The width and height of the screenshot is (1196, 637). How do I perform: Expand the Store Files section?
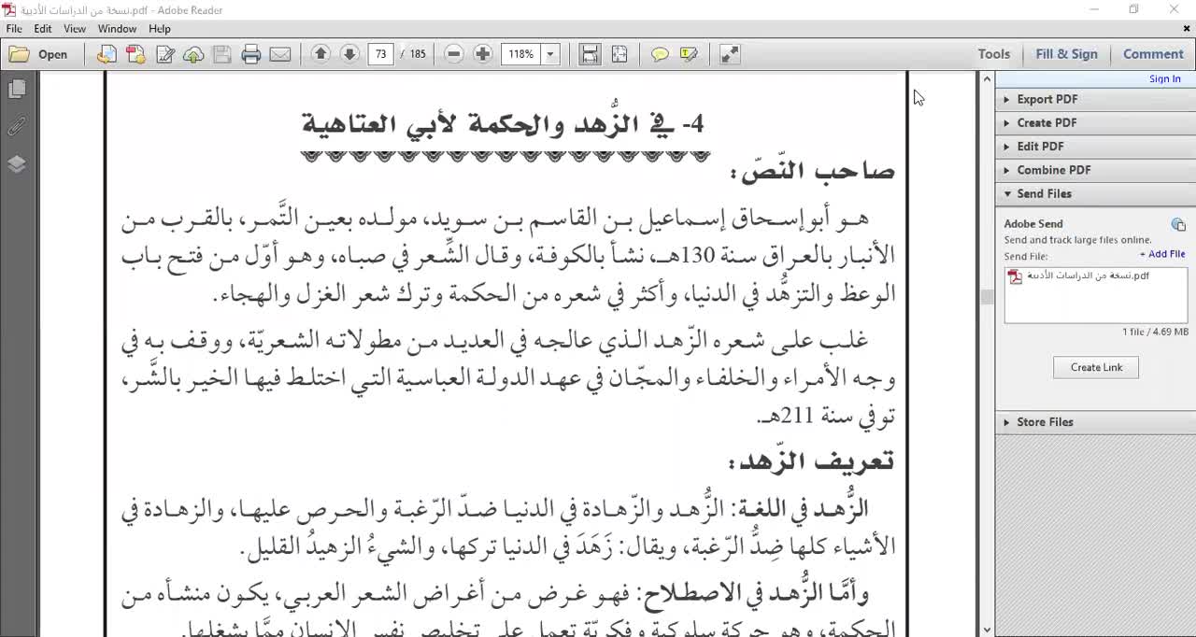point(1045,422)
